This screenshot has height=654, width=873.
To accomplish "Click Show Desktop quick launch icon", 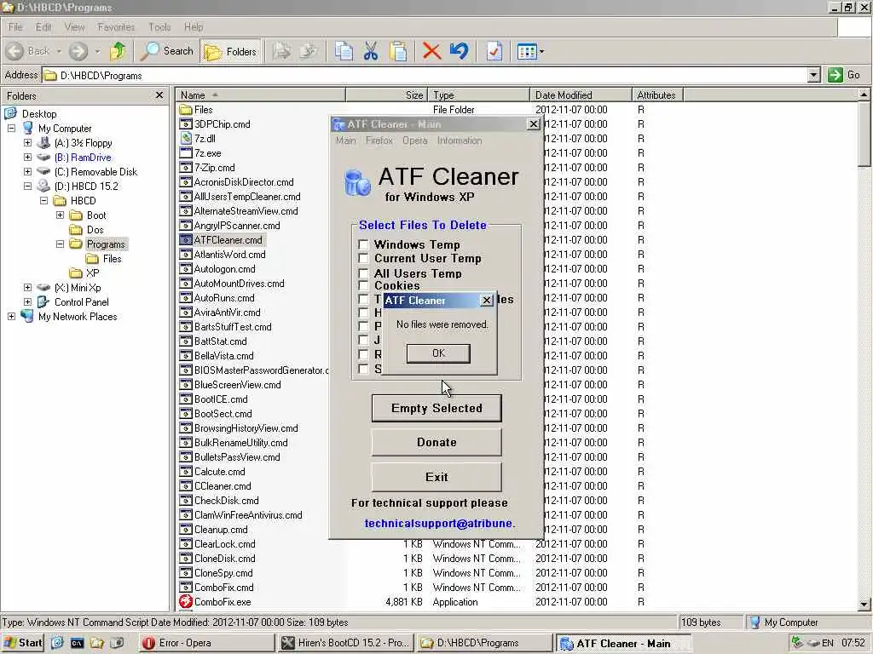I will [57, 643].
